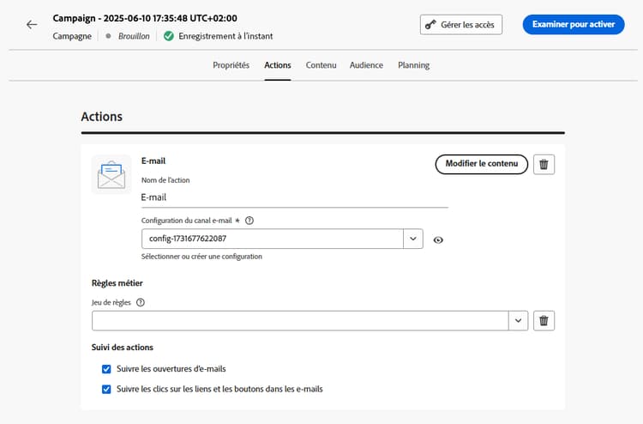Toggle the link and button click tracking checkbox

(106, 389)
